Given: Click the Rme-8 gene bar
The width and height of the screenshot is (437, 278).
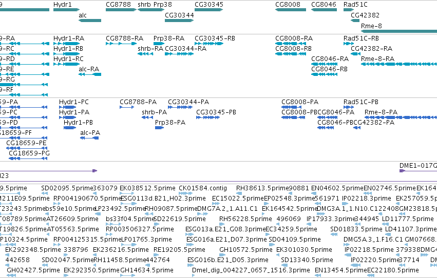Looking at the screenshot, I should (x=399, y=31).
